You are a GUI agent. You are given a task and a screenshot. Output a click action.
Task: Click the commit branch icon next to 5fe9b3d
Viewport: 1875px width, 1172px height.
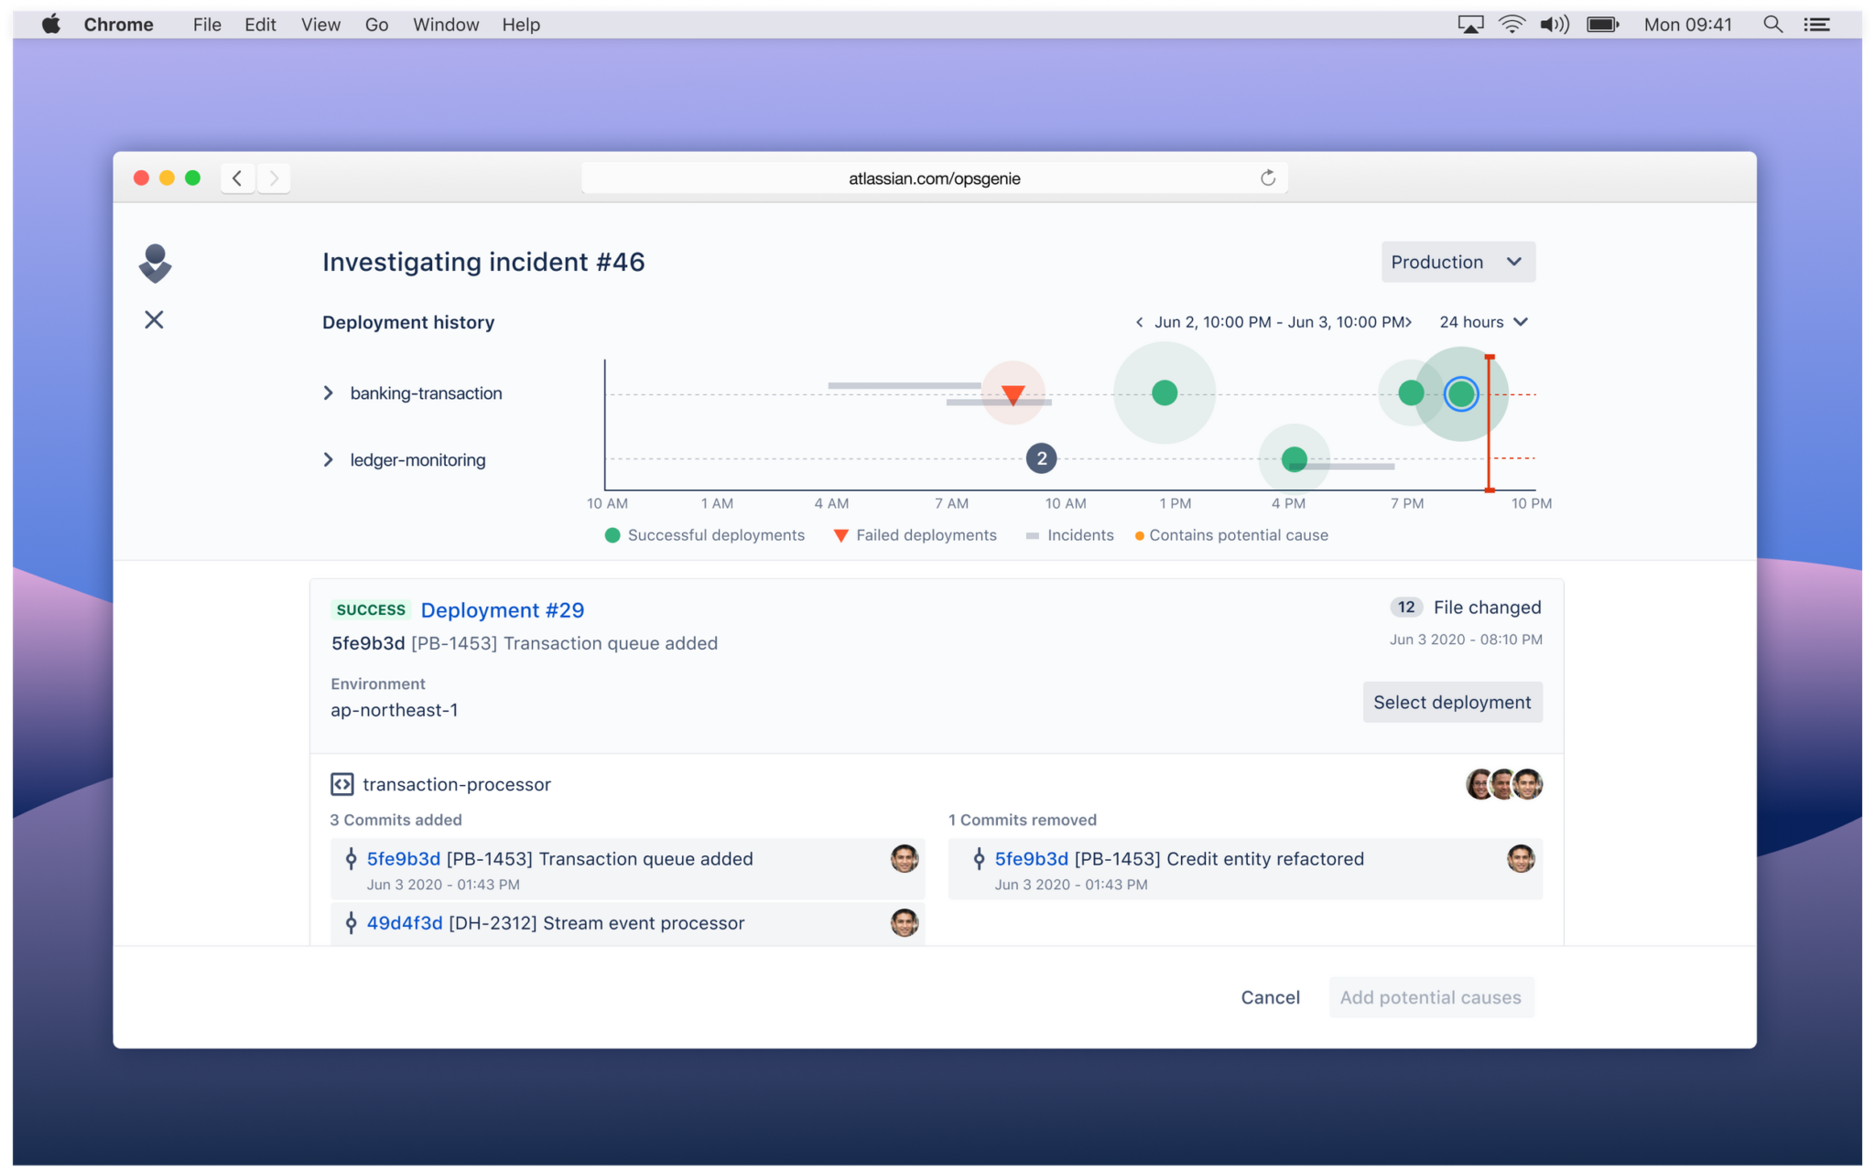point(351,858)
